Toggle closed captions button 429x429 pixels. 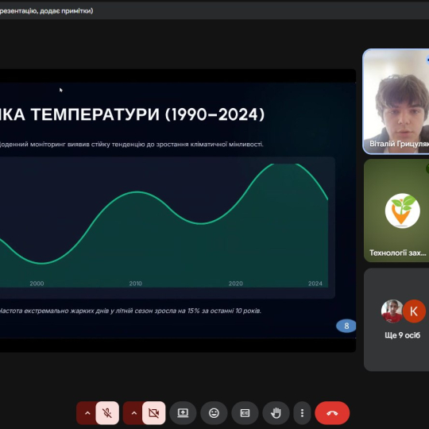coord(245,413)
